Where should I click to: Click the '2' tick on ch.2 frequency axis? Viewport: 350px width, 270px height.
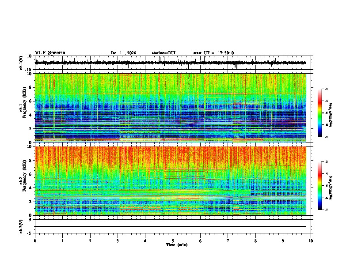point(30,202)
